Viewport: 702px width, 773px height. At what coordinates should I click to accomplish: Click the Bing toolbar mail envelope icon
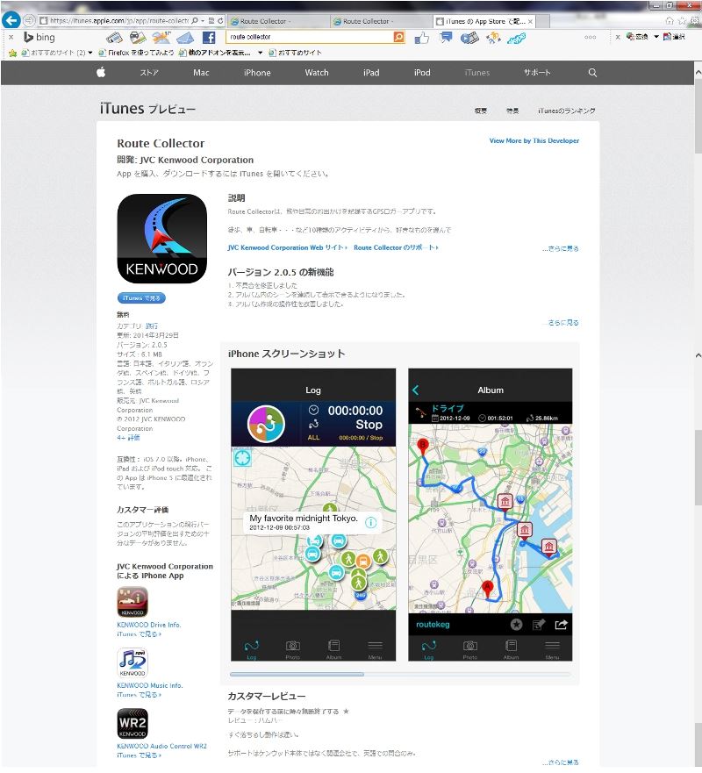185,38
